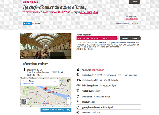Click the Durée value 1h30

[98, 91]
